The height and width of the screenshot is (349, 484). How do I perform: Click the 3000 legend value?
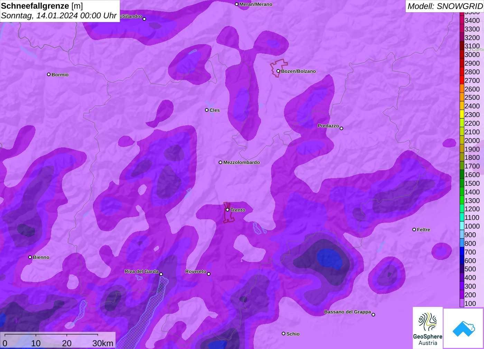472,55
